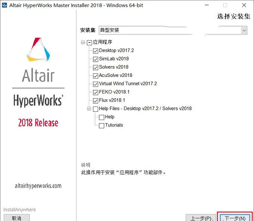
Task: Click the altairhyperworks.com text
Action: coord(38,186)
